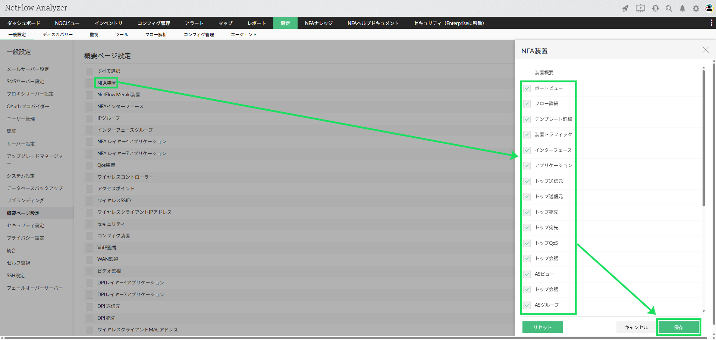The image size is (716, 340).
Task: Toggle the ポートビュー checkbox
Action: 527,88
